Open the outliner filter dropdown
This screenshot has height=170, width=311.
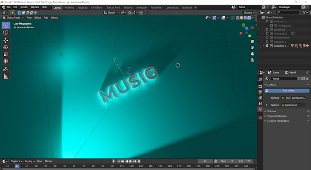click(305, 12)
